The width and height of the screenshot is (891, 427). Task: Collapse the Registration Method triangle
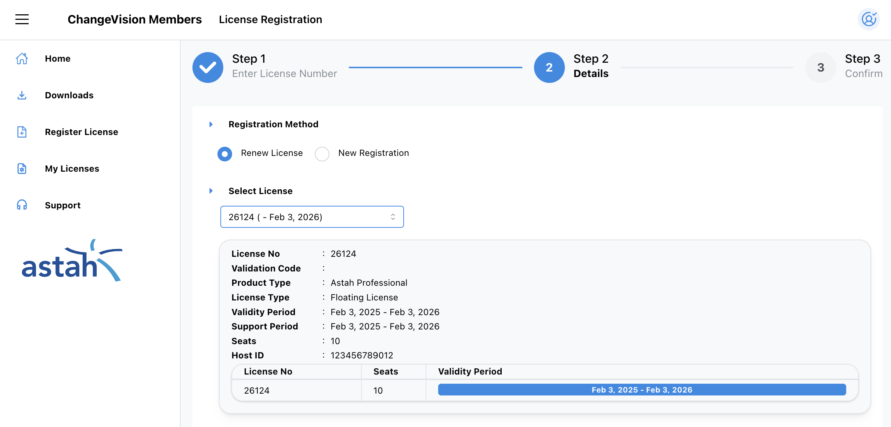point(211,124)
